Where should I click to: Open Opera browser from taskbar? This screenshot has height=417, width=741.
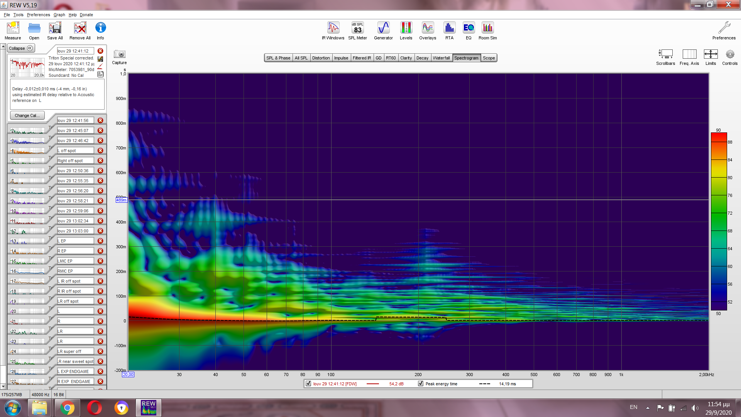tap(94, 408)
